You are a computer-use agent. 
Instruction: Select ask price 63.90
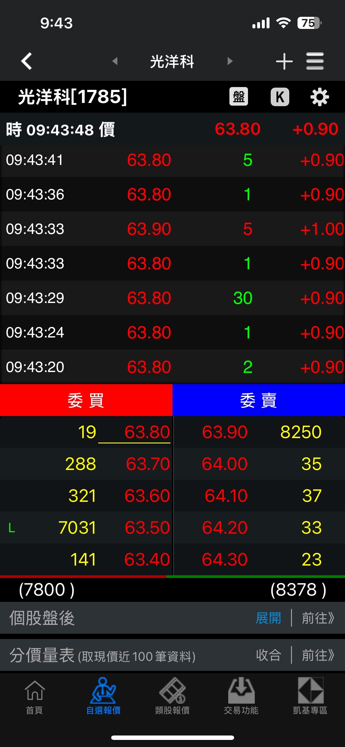225,432
